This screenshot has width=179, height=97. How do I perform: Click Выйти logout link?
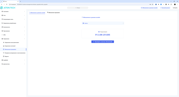pos(175,8)
